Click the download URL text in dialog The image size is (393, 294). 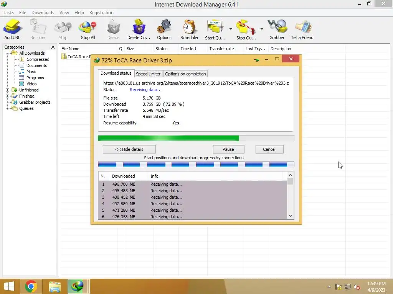tap(196, 83)
